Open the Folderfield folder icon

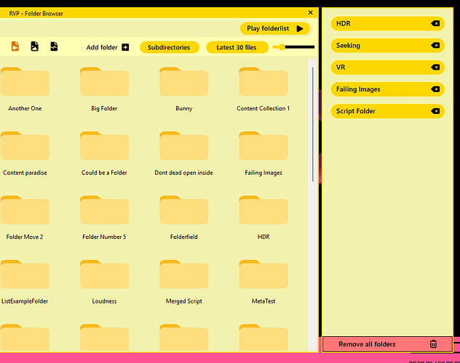(x=184, y=210)
